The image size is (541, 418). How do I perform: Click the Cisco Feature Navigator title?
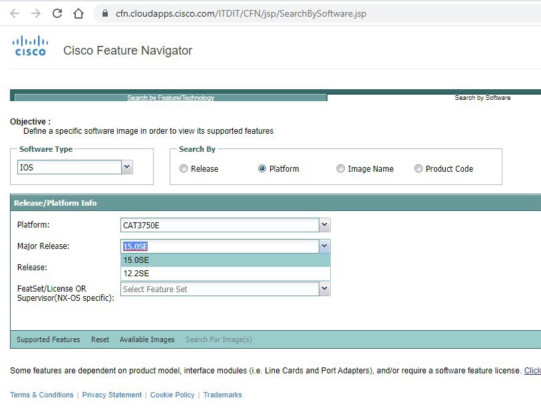point(128,51)
